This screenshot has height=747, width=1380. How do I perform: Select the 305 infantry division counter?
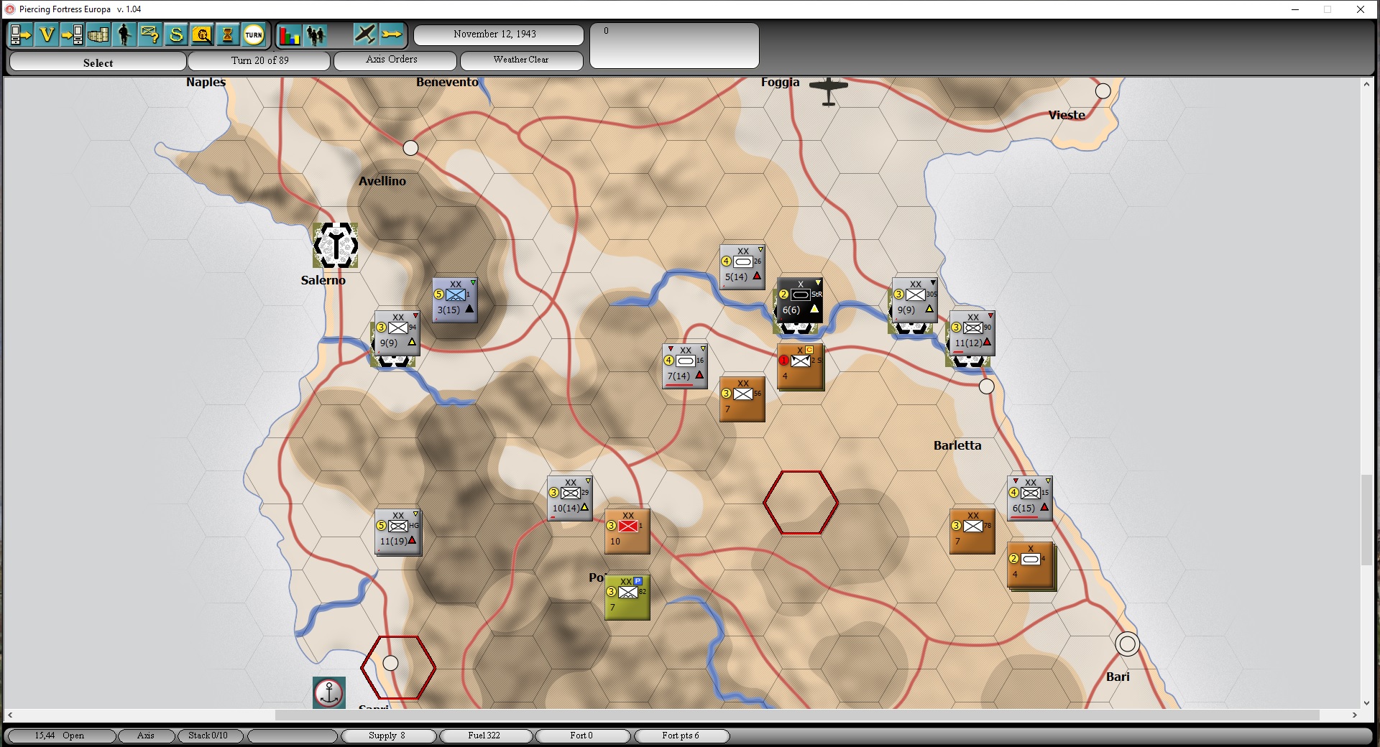point(915,300)
